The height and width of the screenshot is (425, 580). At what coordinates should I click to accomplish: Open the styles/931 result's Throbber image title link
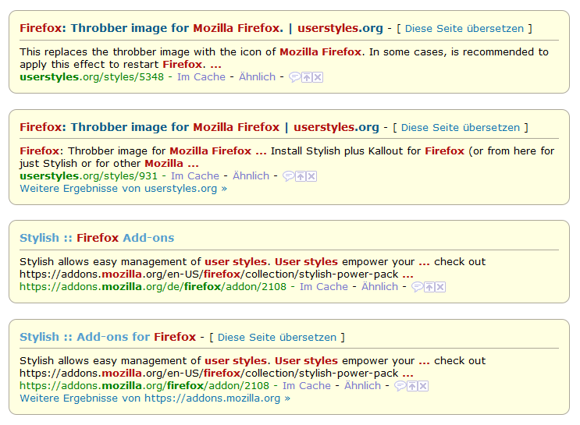pos(199,127)
